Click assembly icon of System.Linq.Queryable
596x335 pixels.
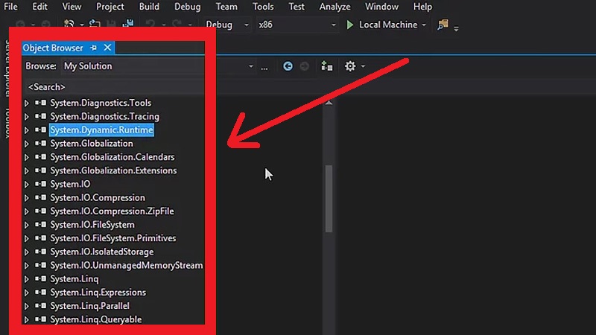coord(41,319)
